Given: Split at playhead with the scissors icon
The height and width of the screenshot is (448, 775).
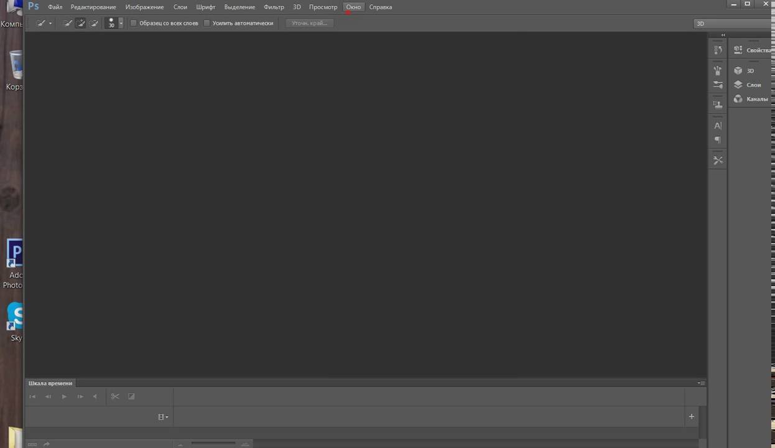Looking at the screenshot, I should [x=115, y=396].
